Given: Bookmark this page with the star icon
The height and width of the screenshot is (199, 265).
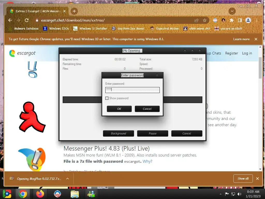Looking at the screenshot, I should 205,20.
